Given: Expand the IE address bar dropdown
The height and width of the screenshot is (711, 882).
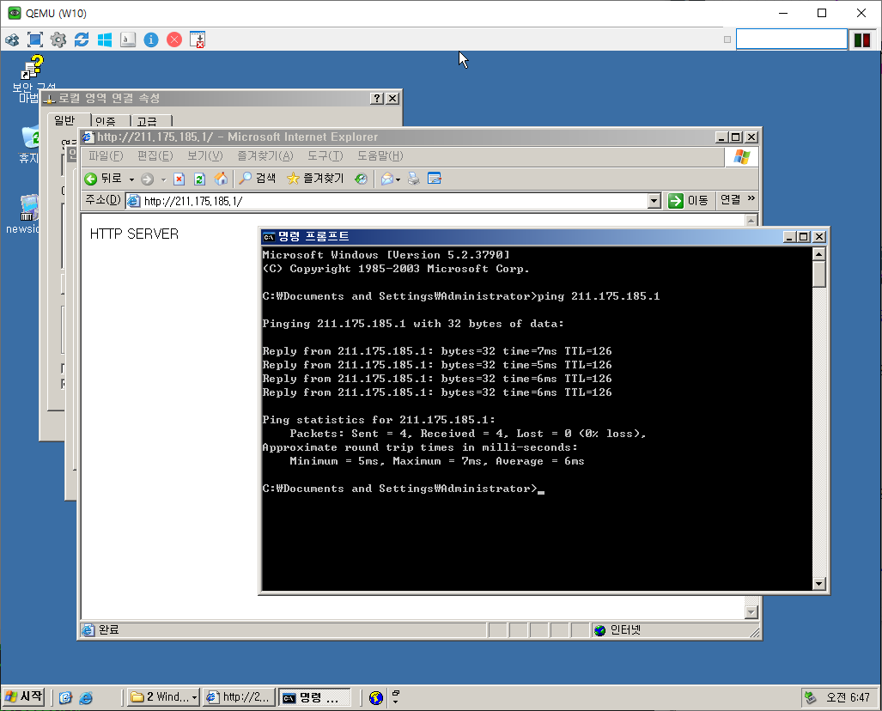Looking at the screenshot, I should pos(654,201).
